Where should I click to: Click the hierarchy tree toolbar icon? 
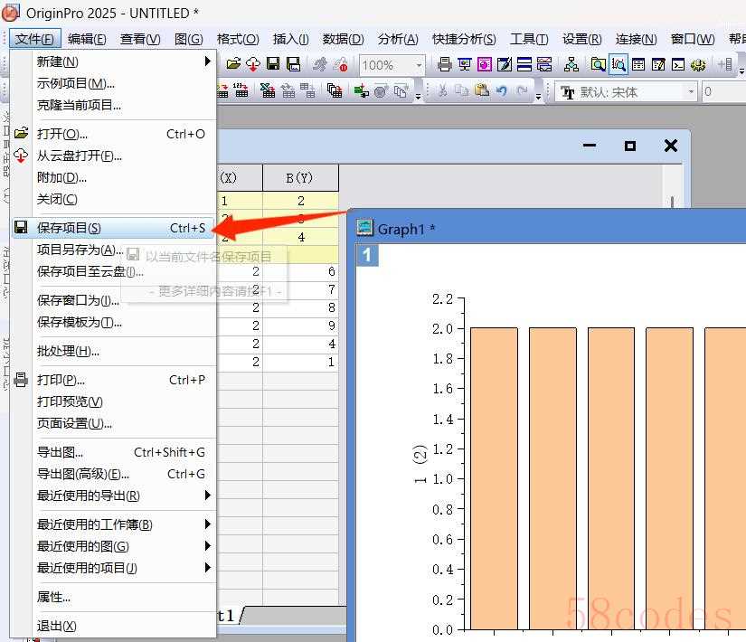pos(571,64)
